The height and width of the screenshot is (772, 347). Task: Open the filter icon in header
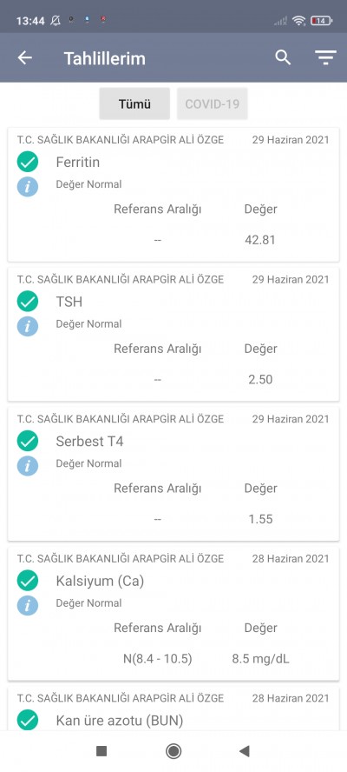(325, 58)
